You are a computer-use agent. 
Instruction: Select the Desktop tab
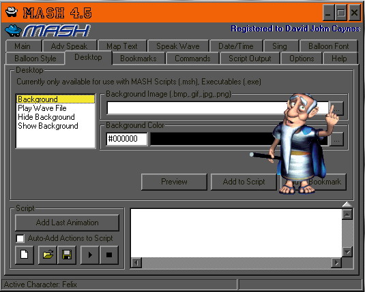coord(88,57)
